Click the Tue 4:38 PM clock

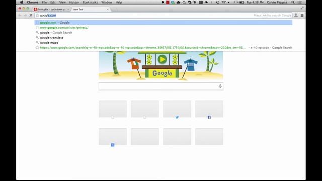(255, 2)
